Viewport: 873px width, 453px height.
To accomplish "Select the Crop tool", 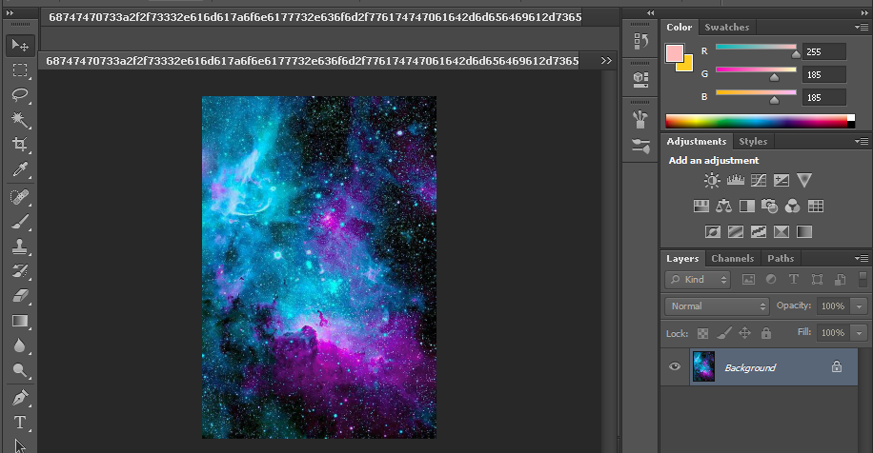I will pyautogui.click(x=19, y=145).
